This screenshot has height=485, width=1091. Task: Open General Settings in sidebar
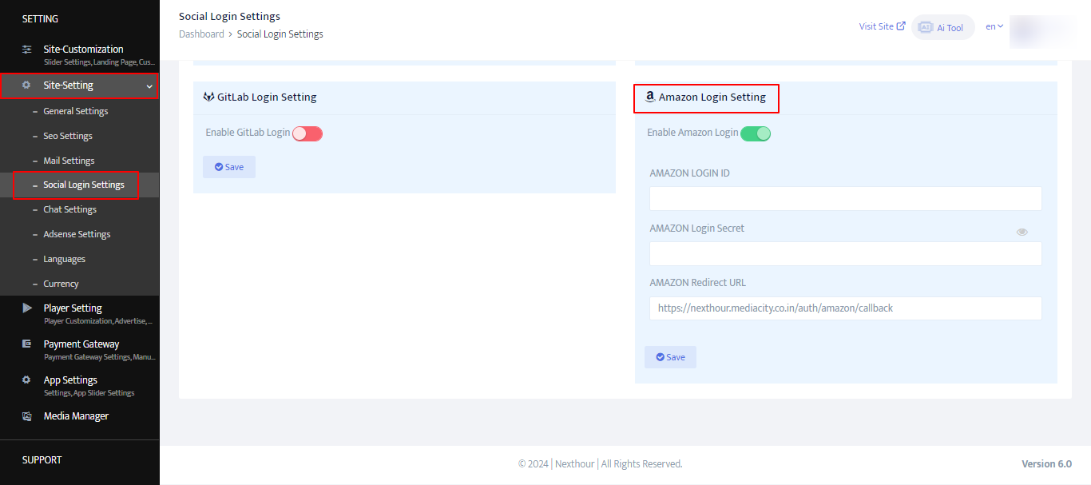coord(75,111)
